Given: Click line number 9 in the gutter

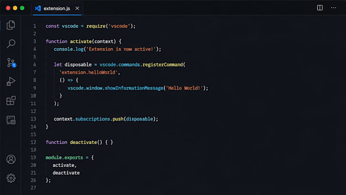Looking at the screenshot, I should click(35, 88).
